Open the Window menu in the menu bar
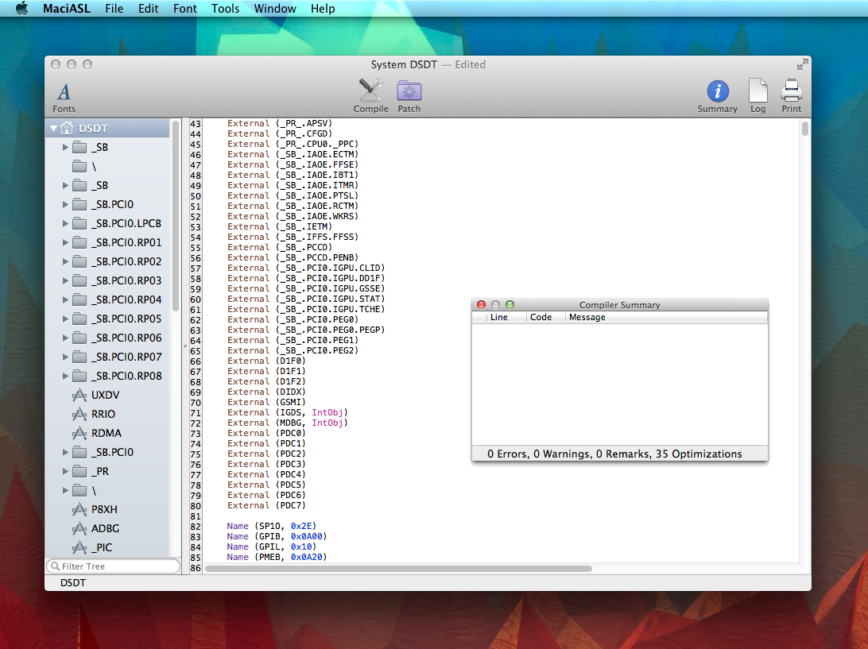Viewport: 868px width, 649px height. (275, 9)
